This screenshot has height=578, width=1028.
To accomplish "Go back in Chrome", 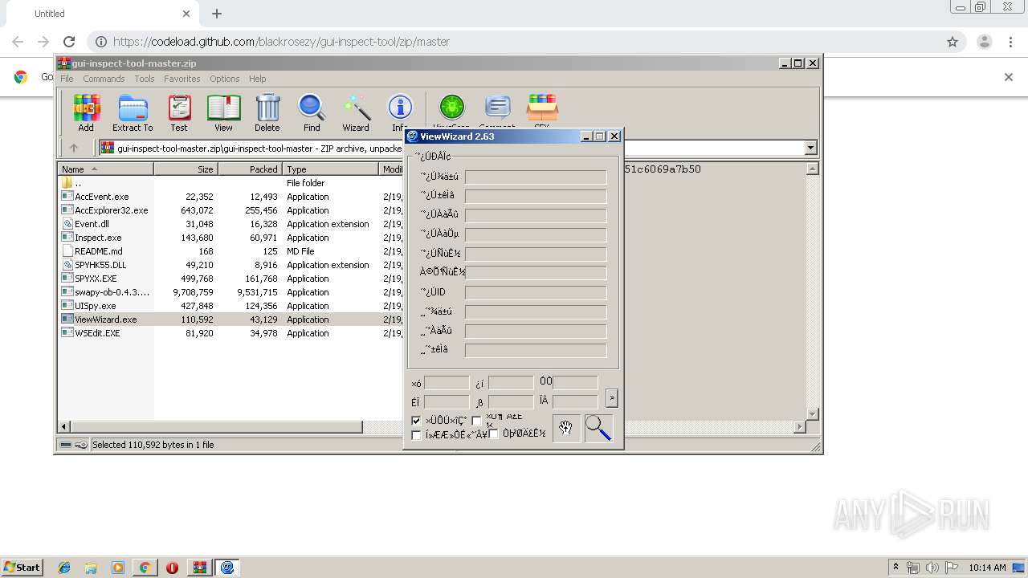I will pyautogui.click(x=18, y=42).
